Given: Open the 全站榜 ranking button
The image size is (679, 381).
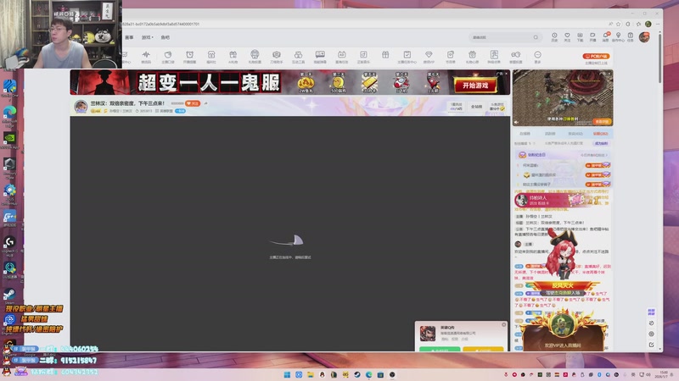Looking at the screenshot, I should point(476,107).
